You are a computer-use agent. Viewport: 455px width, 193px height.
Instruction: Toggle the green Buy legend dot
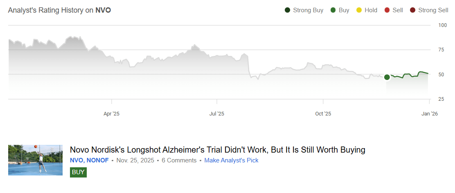pyautogui.click(x=333, y=10)
